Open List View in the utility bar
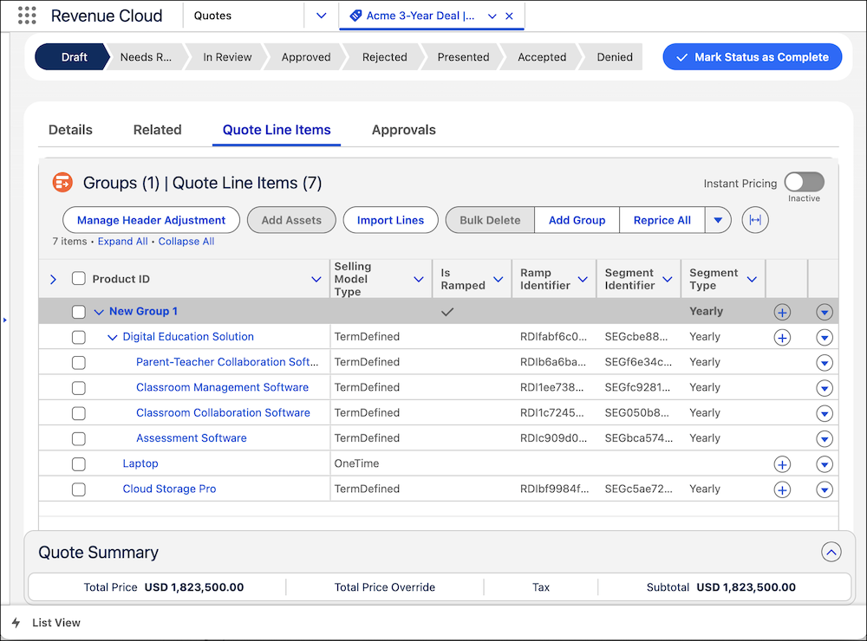This screenshot has height=641, width=867. (55, 623)
